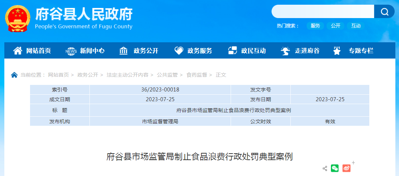This screenshot has height=176, width=399.
Task: Click the national emblem logo
Action: click(17, 18)
